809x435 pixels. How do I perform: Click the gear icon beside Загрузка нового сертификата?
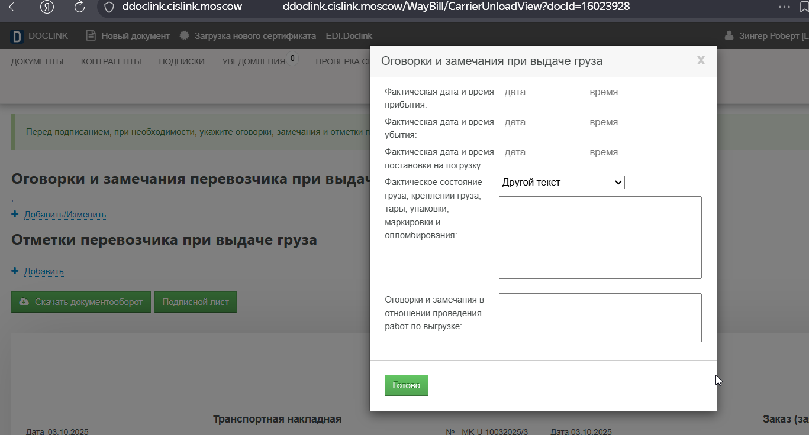pyautogui.click(x=185, y=36)
